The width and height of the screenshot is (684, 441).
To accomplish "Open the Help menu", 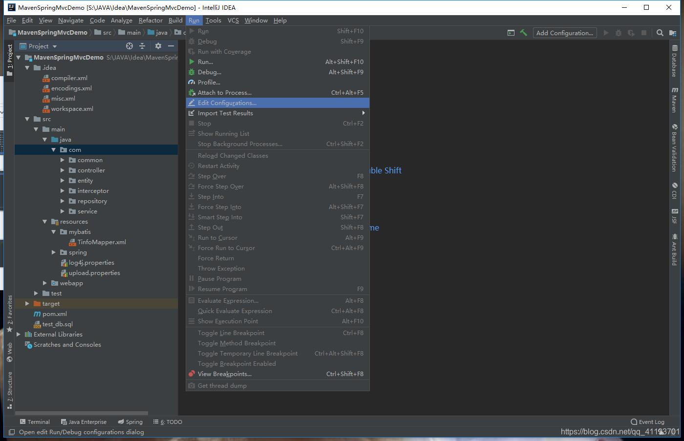I will tap(280, 21).
